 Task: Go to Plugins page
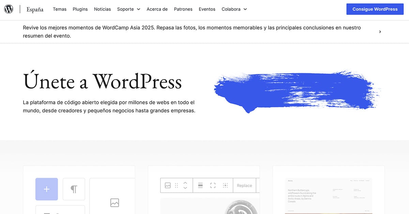(x=80, y=9)
